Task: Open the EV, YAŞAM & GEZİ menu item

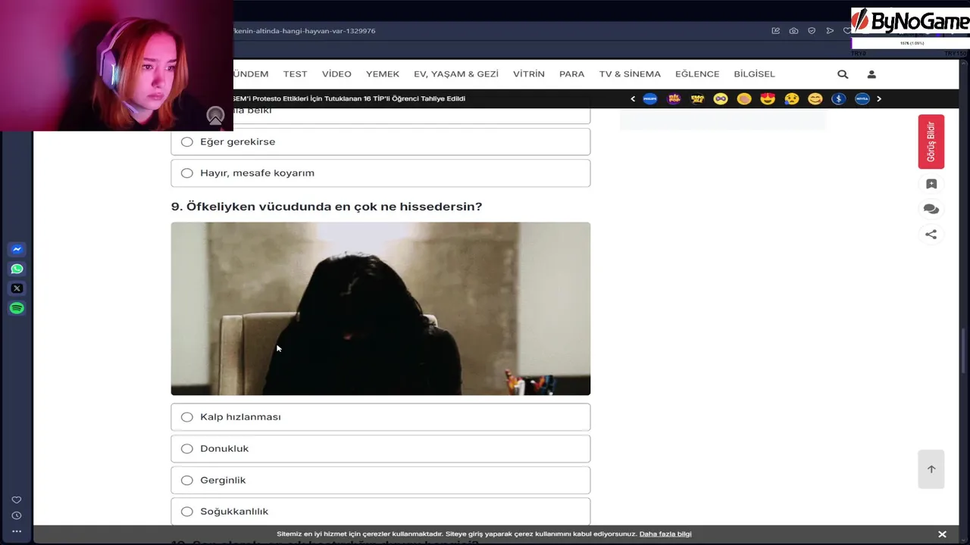Action: (x=456, y=74)
